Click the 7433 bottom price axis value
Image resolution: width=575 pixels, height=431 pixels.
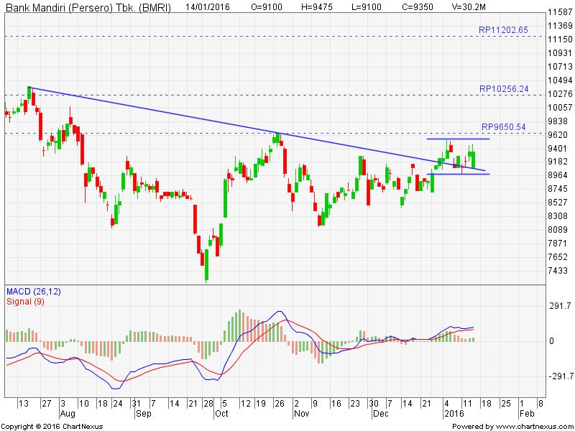tap(558, 271)
